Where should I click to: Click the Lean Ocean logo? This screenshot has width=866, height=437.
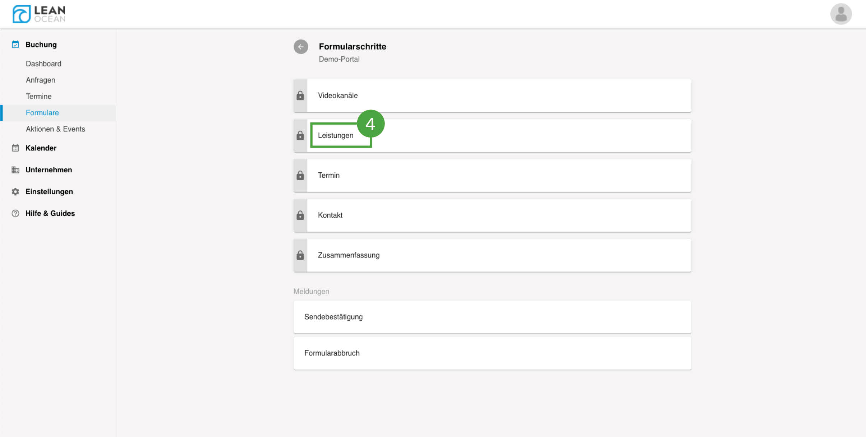pos(39,14)
